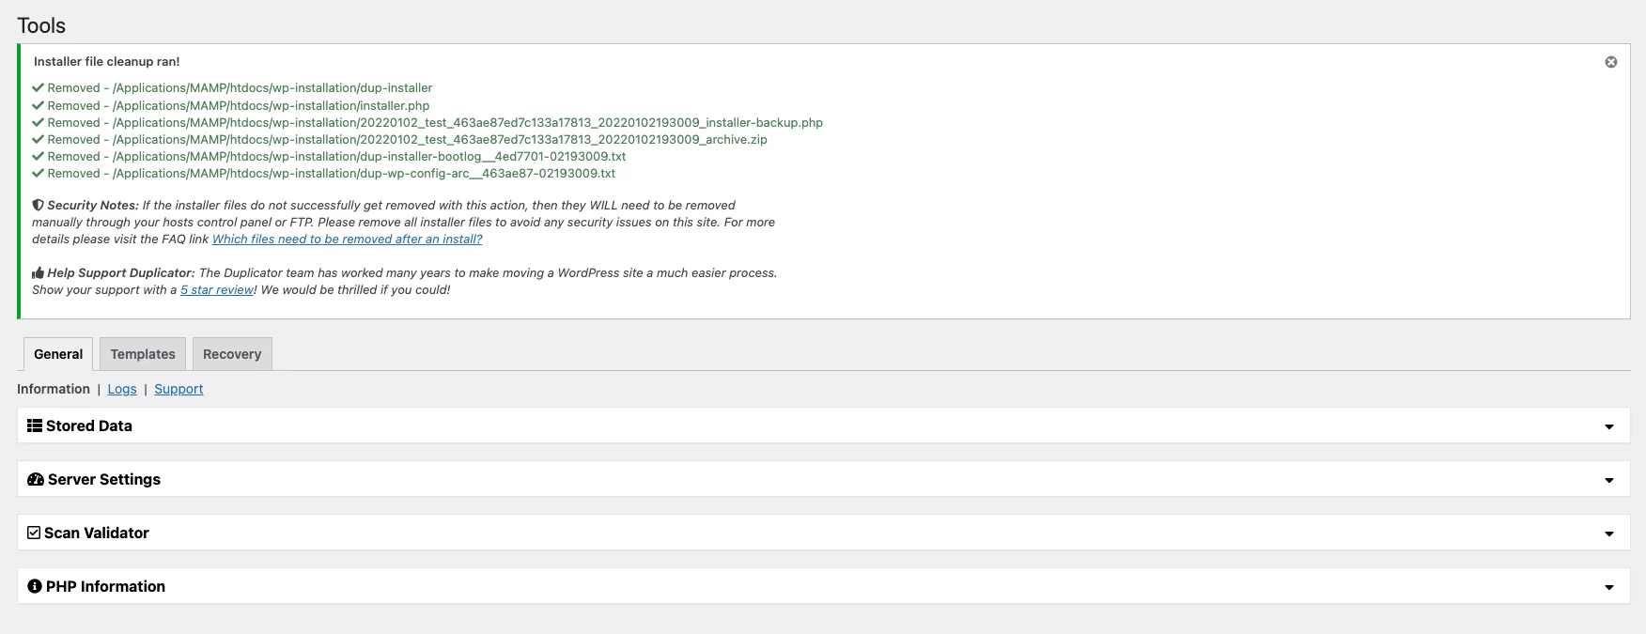Open 'Which files need to be removed' FAQ link
Viewport: 1646px width, 634px height.
(348, 239)
